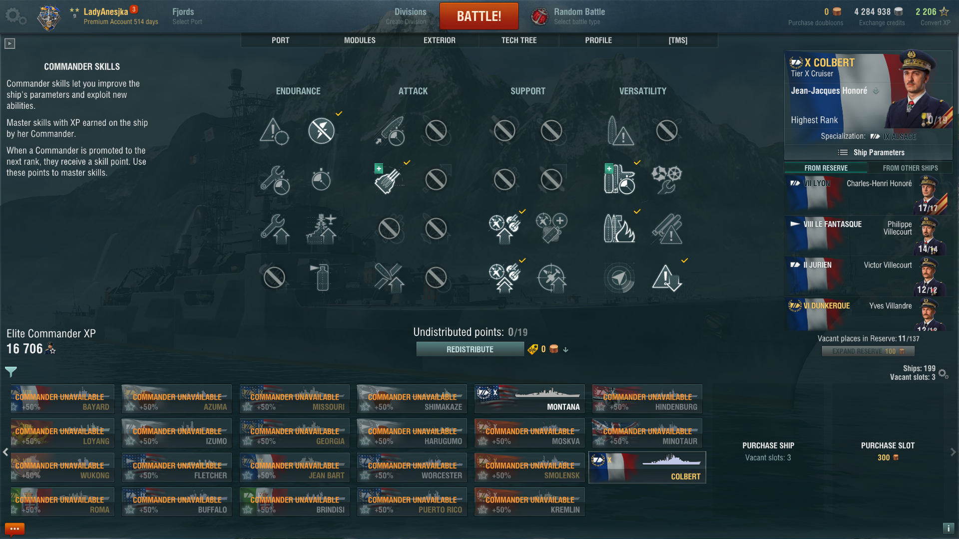Expand the side panel play arrow

9,44
